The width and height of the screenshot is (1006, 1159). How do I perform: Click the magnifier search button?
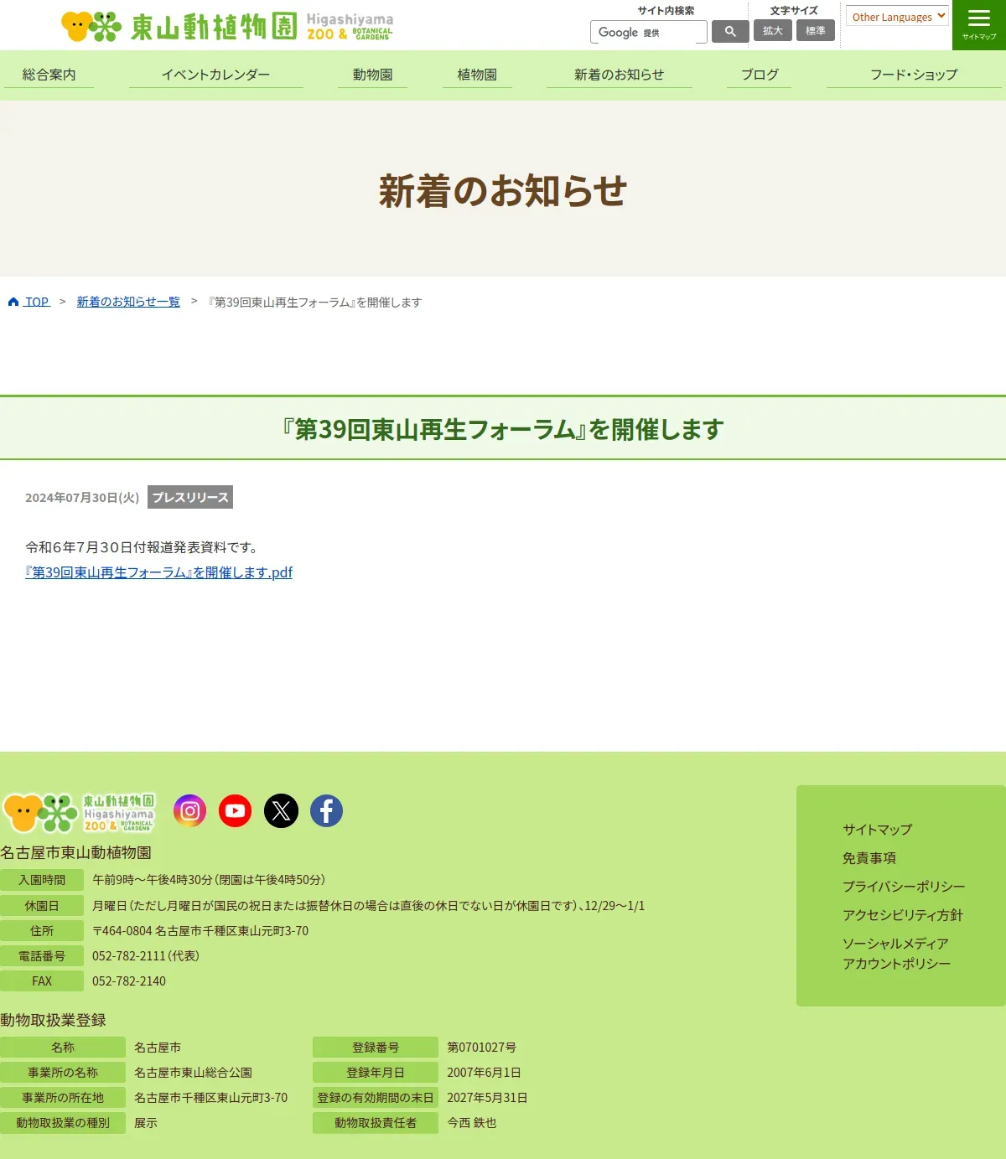(730, 31)
